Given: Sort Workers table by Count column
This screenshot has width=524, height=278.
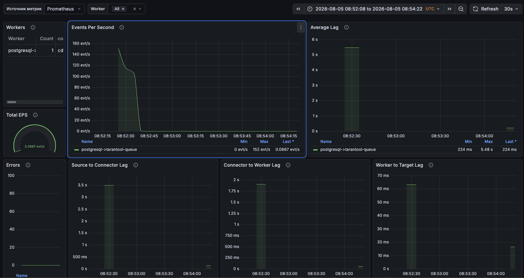Looking at the screenshot, I should tap(47, 39).
